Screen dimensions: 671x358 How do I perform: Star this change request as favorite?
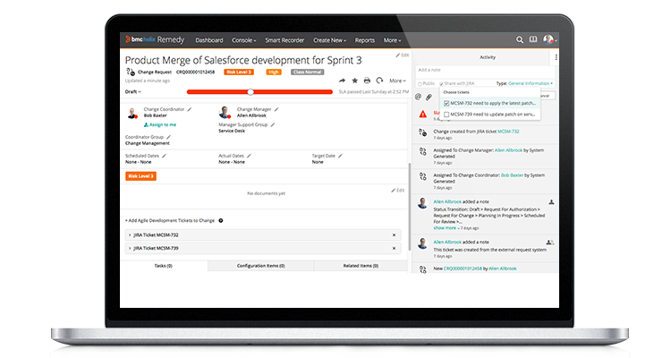click(355, 81)
